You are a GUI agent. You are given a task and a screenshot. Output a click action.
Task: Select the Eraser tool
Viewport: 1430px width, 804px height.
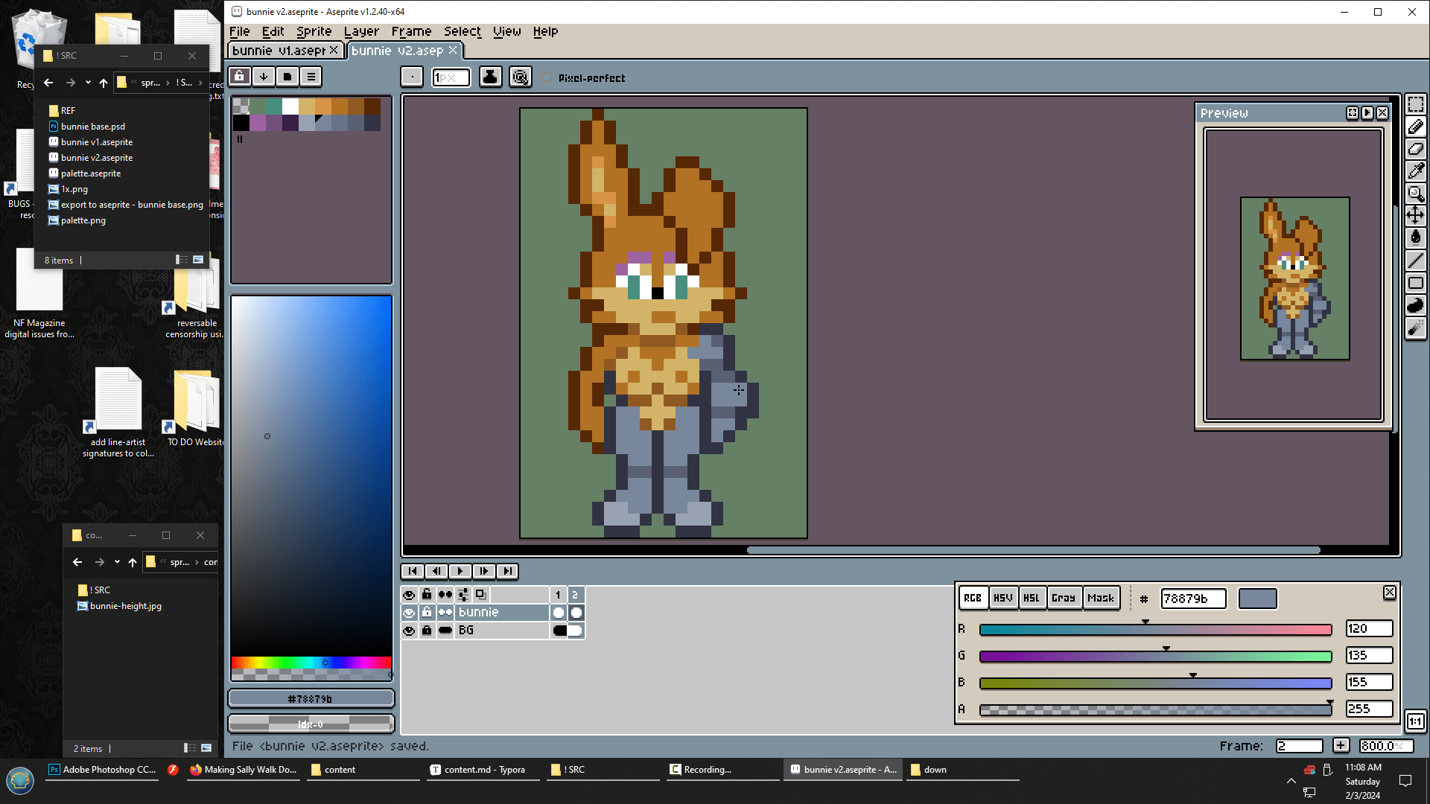pos(1415,149)
